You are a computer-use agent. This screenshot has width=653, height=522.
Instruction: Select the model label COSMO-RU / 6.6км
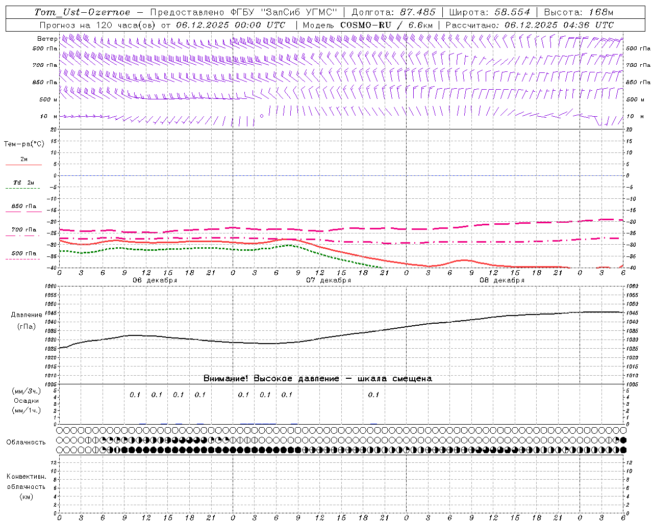[x=387, y=25]
